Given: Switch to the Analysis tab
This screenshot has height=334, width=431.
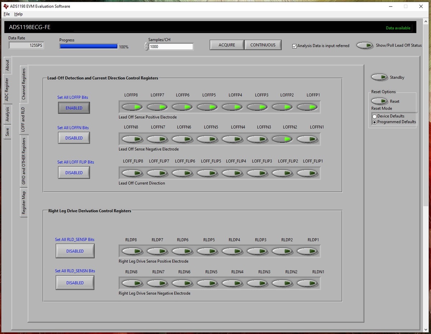Looking at the screenshot, I should click(x=7, y=114).
